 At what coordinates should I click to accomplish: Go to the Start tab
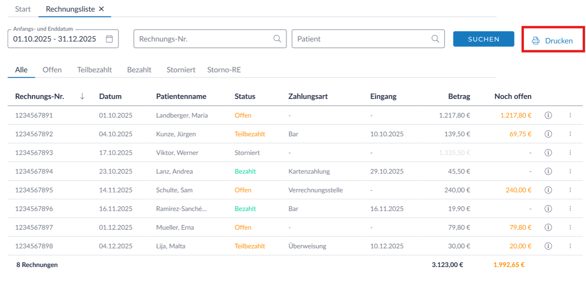point(23,9)
